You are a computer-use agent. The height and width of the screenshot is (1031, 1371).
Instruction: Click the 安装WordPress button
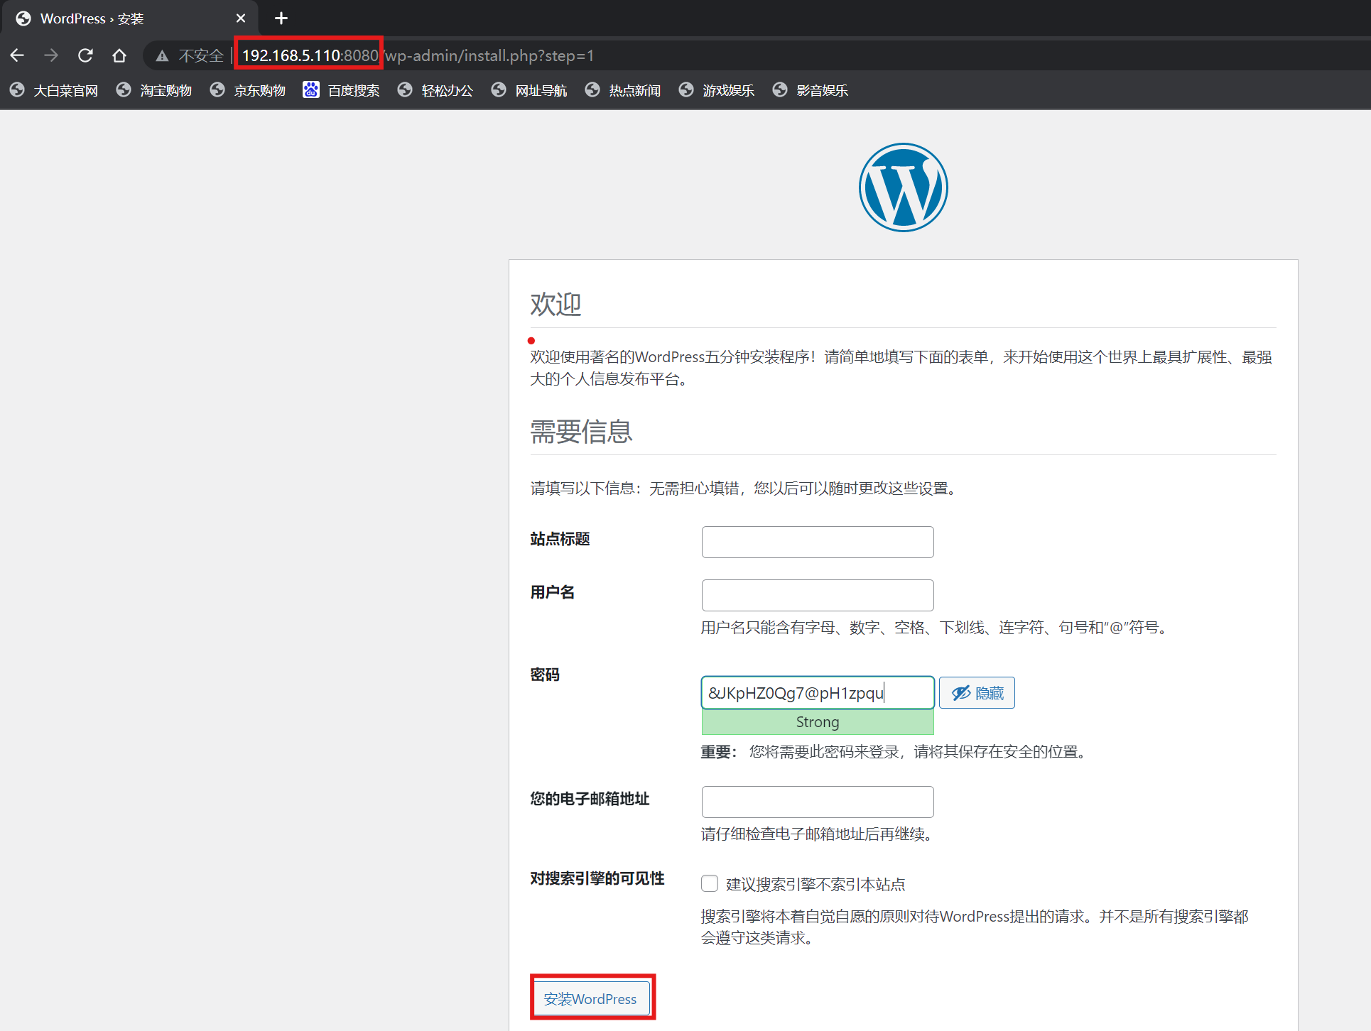coord(591,998)
